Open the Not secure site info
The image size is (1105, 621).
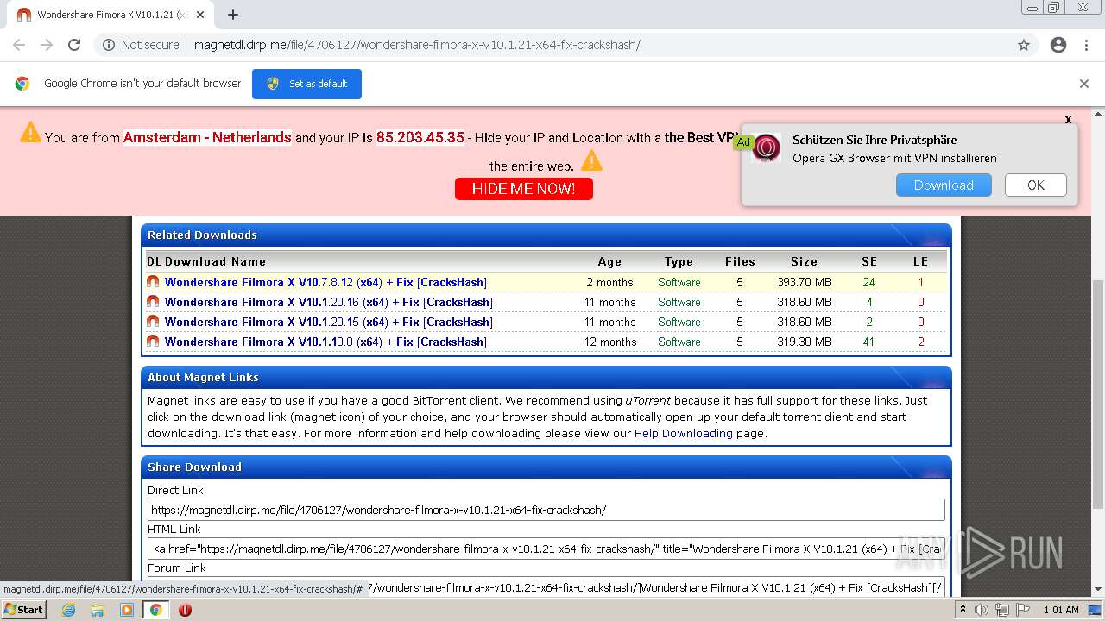click(x=141, y=45)
